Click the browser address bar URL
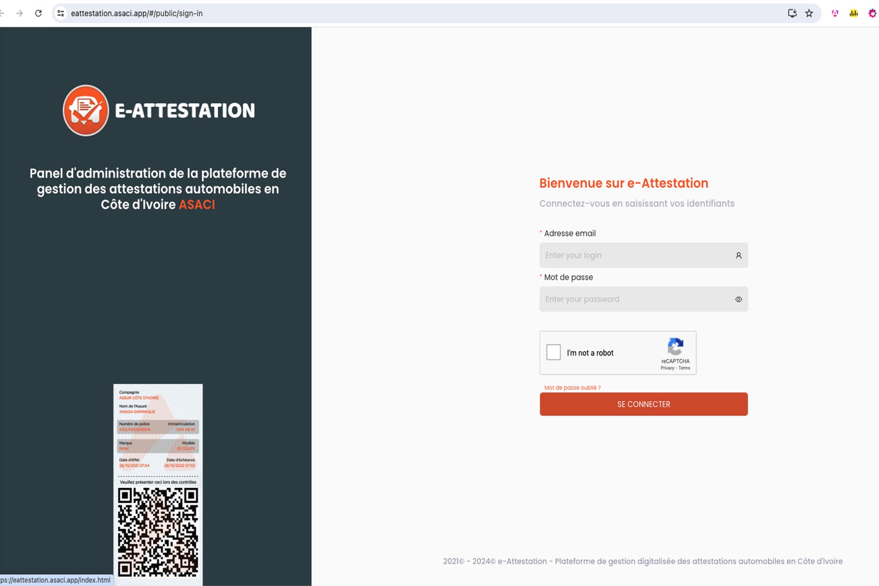 click(x=136, y=13)
